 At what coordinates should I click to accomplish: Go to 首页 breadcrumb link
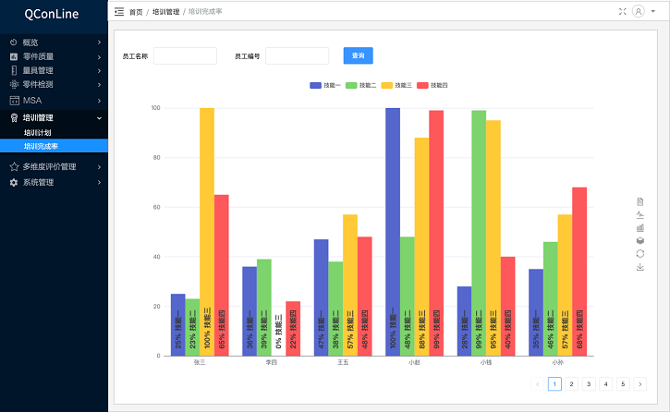tap(136, 12)
